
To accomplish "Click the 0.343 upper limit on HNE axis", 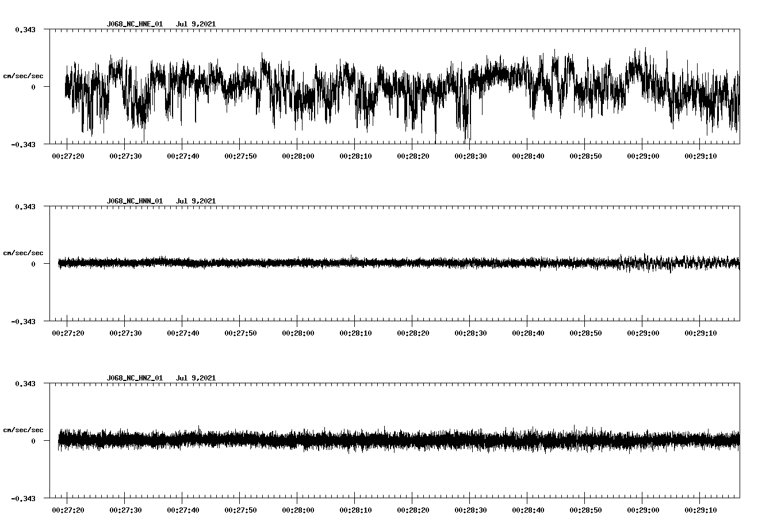I will pyautogui.click(x=25, y=29).
